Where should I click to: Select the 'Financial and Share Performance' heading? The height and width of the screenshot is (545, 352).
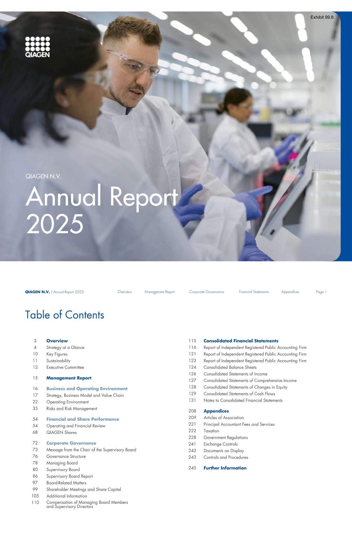(83, 419)
